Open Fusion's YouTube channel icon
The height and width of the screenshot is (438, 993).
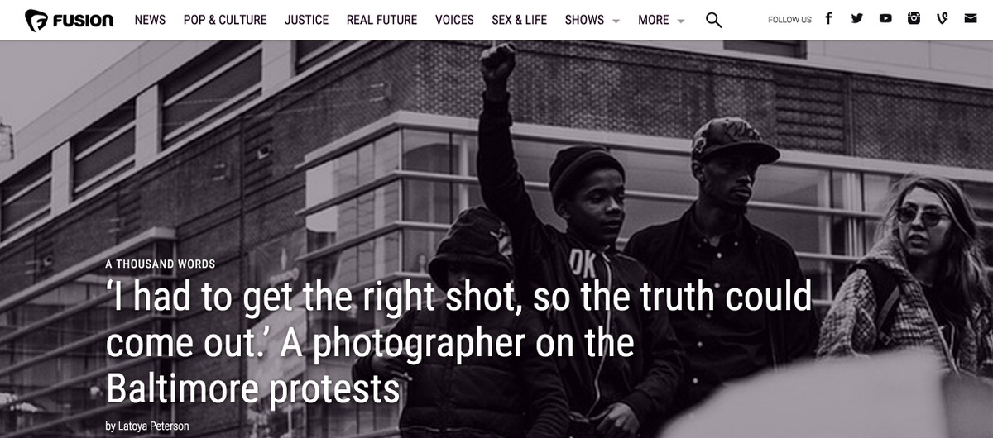pos(885,19)
